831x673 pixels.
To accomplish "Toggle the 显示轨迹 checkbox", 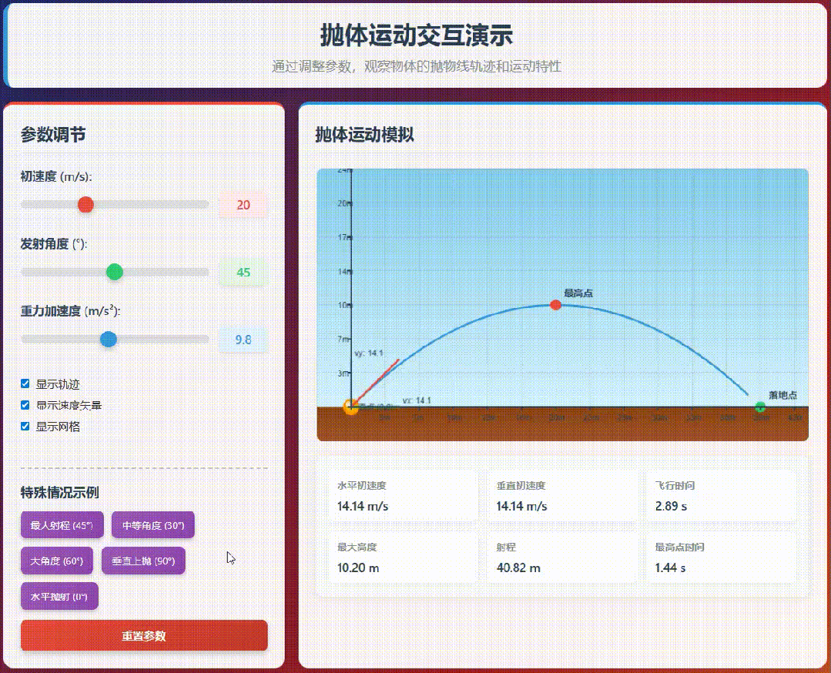I will coord(25,383).
